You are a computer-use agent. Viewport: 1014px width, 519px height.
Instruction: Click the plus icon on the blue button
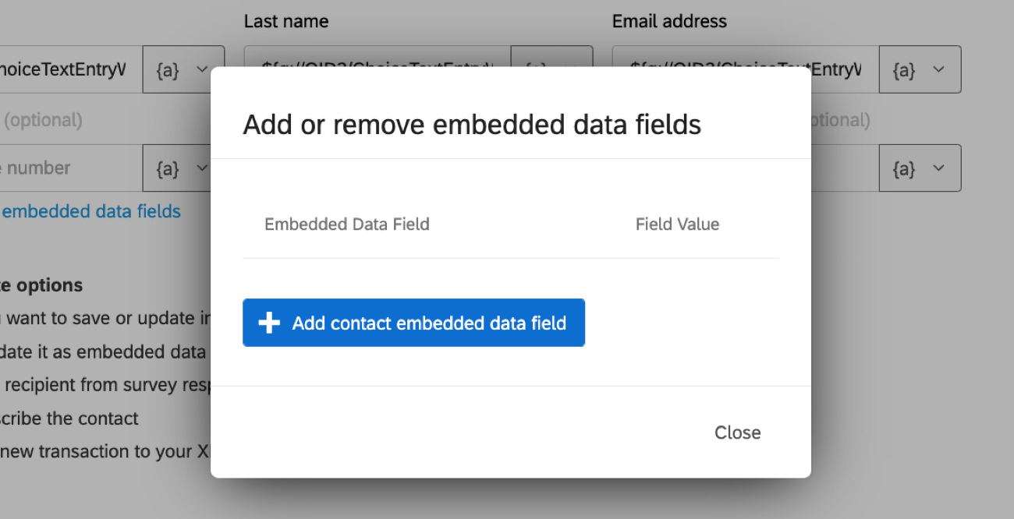click(268, 323)
